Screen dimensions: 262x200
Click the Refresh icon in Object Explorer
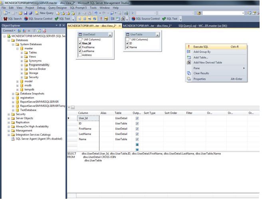[39, 31]
